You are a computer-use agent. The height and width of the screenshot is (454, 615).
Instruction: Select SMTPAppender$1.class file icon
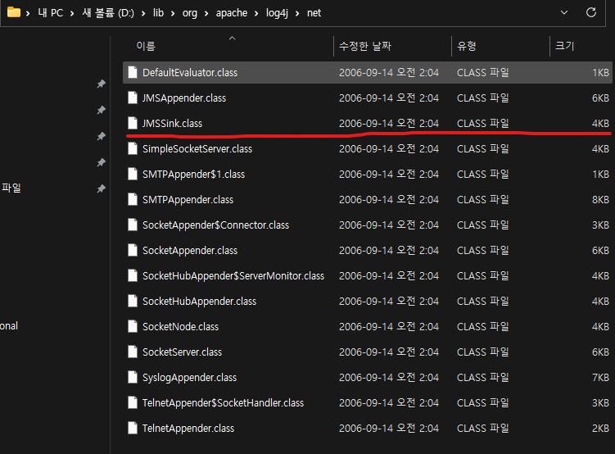(x=133, y=174)
